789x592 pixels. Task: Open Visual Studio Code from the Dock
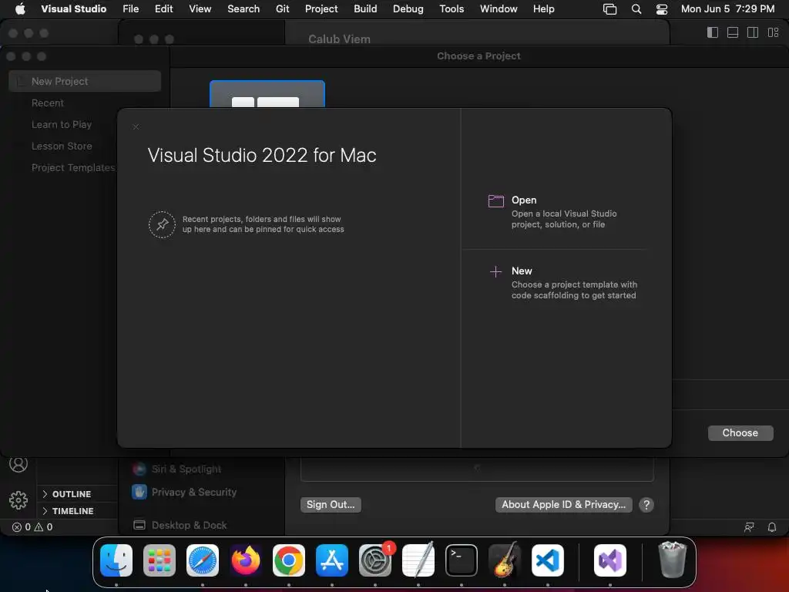click(x=548, y=560)
